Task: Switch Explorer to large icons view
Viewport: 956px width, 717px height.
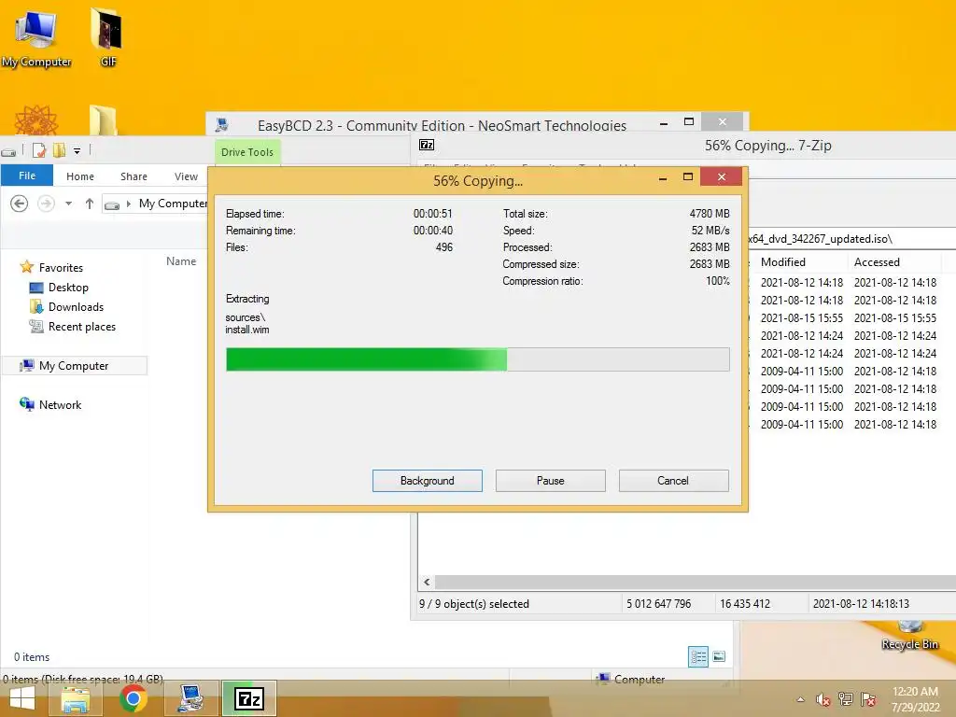Action: click(x=719, y=656)
